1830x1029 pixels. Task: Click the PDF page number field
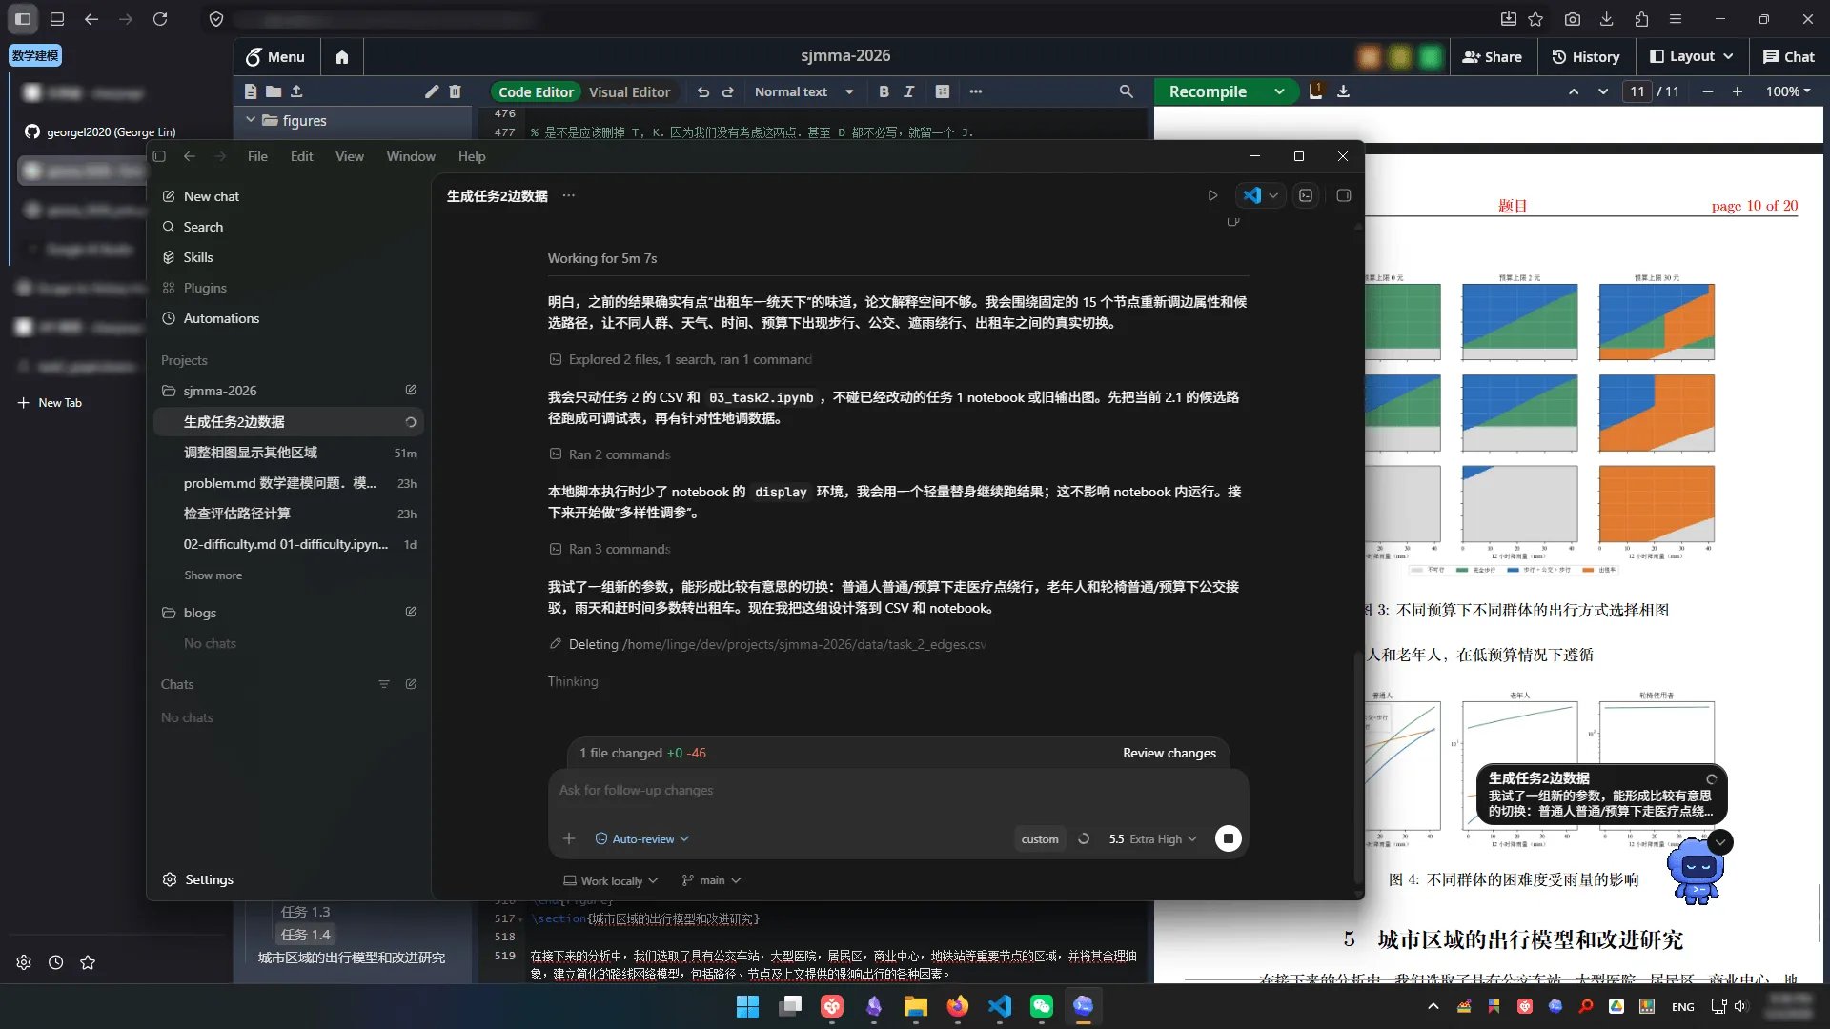(1637, 92)
